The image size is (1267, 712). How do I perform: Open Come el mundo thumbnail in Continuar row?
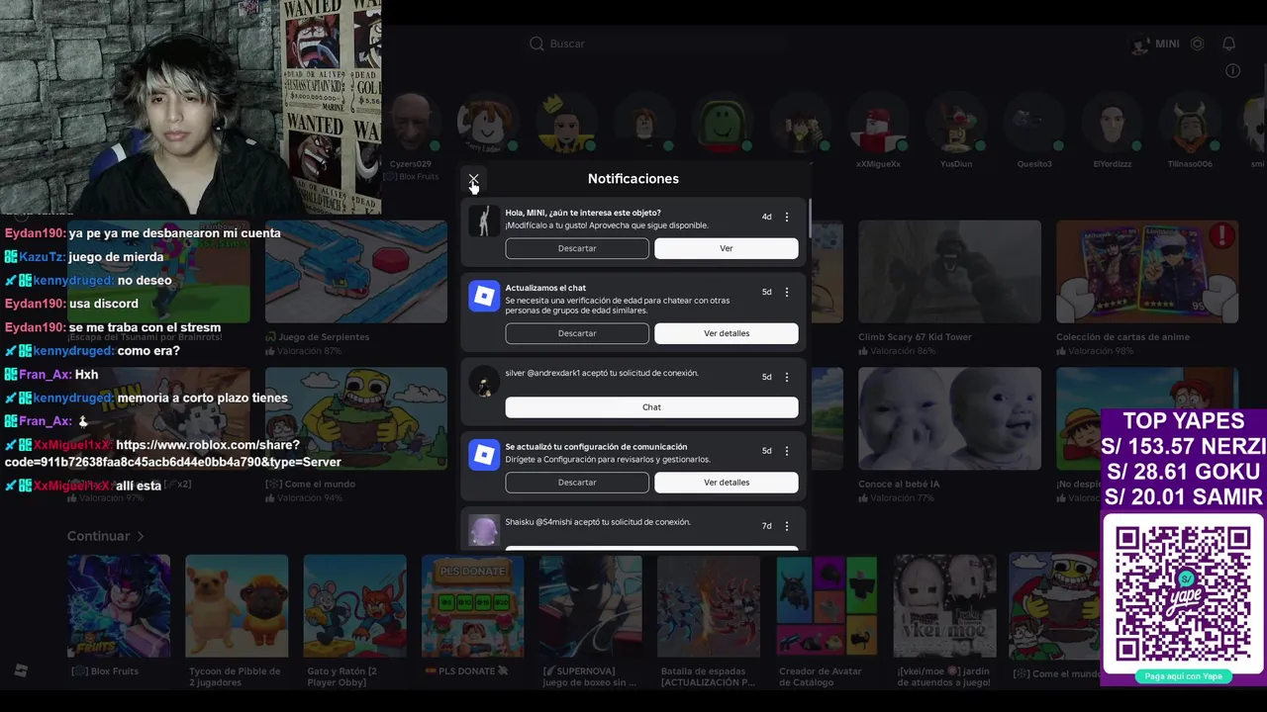click(x=1054, y=606)
